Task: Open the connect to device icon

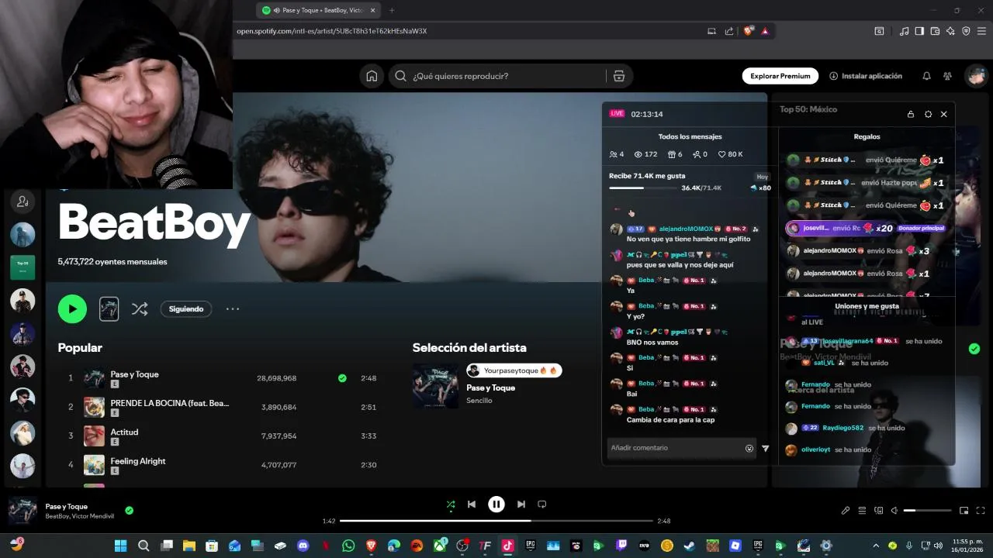Action: click(878, 511)
